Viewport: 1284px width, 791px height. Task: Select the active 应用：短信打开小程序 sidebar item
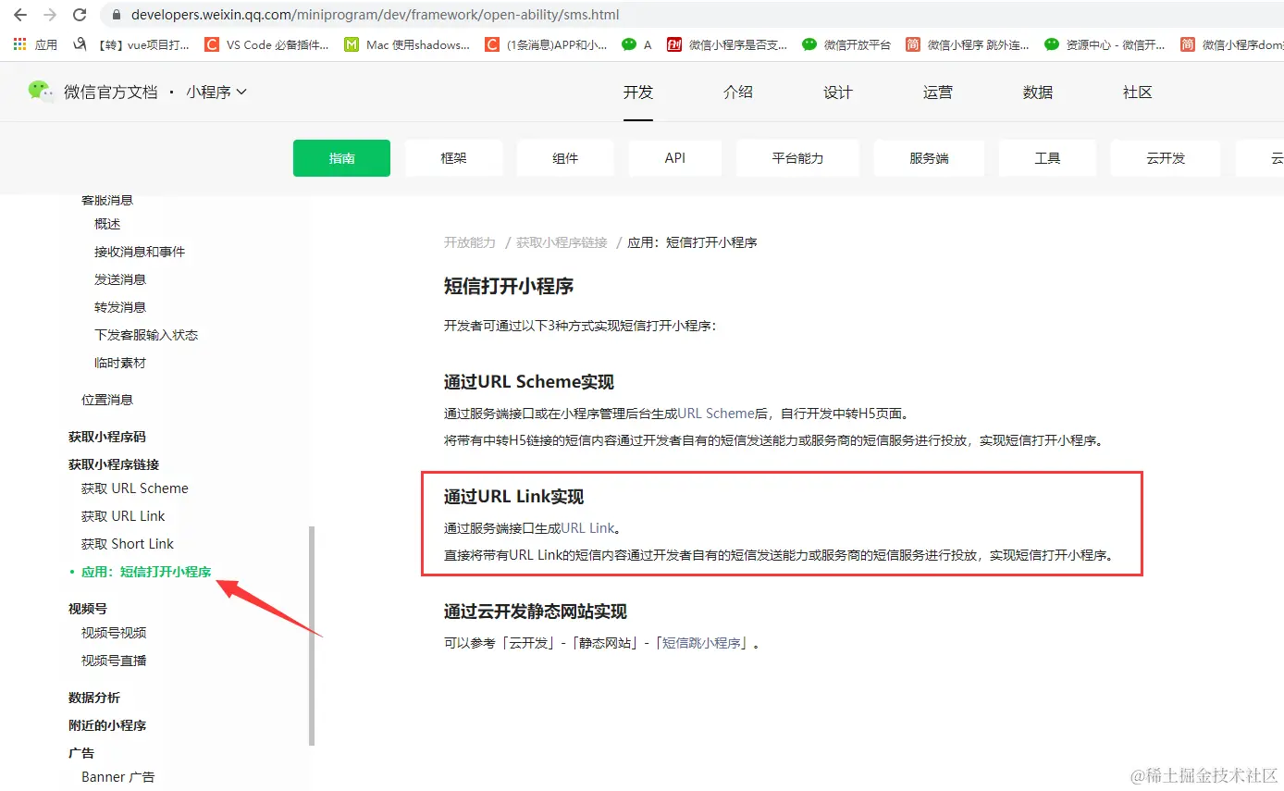coord(146,572)
